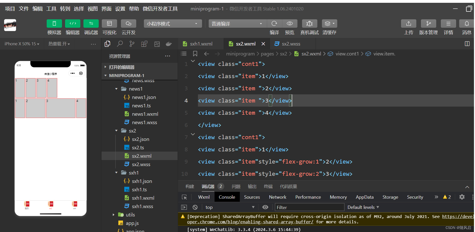Open the 微信开发者工具 menu
The height and width of the screenshot is (232, 475).
coord(160,9)
